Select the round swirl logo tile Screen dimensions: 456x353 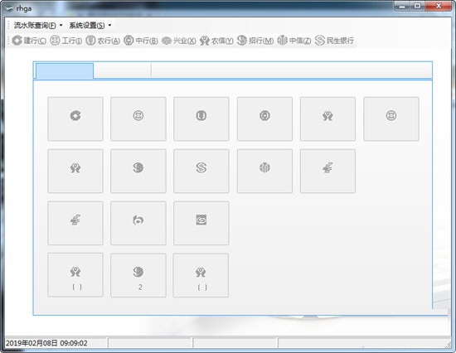138,223
